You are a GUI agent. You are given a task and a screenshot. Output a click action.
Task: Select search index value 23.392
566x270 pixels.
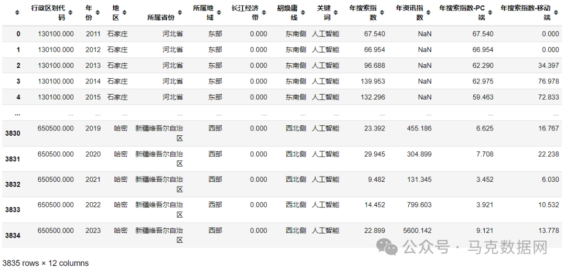(375, 128)
